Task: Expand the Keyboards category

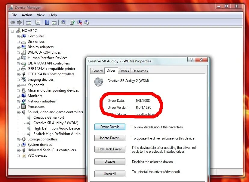Action: pyautogui.click(x=18, y=85)
